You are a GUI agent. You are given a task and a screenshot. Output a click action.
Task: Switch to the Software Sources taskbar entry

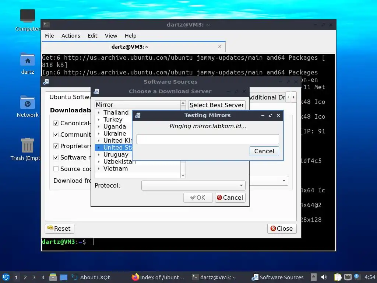(x=278, y=277)
